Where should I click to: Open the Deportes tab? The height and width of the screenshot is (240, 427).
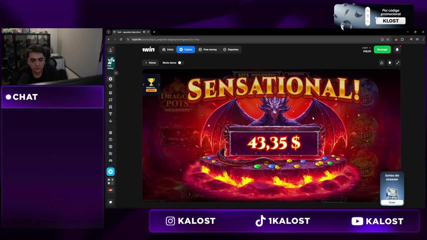pos(231,49)
